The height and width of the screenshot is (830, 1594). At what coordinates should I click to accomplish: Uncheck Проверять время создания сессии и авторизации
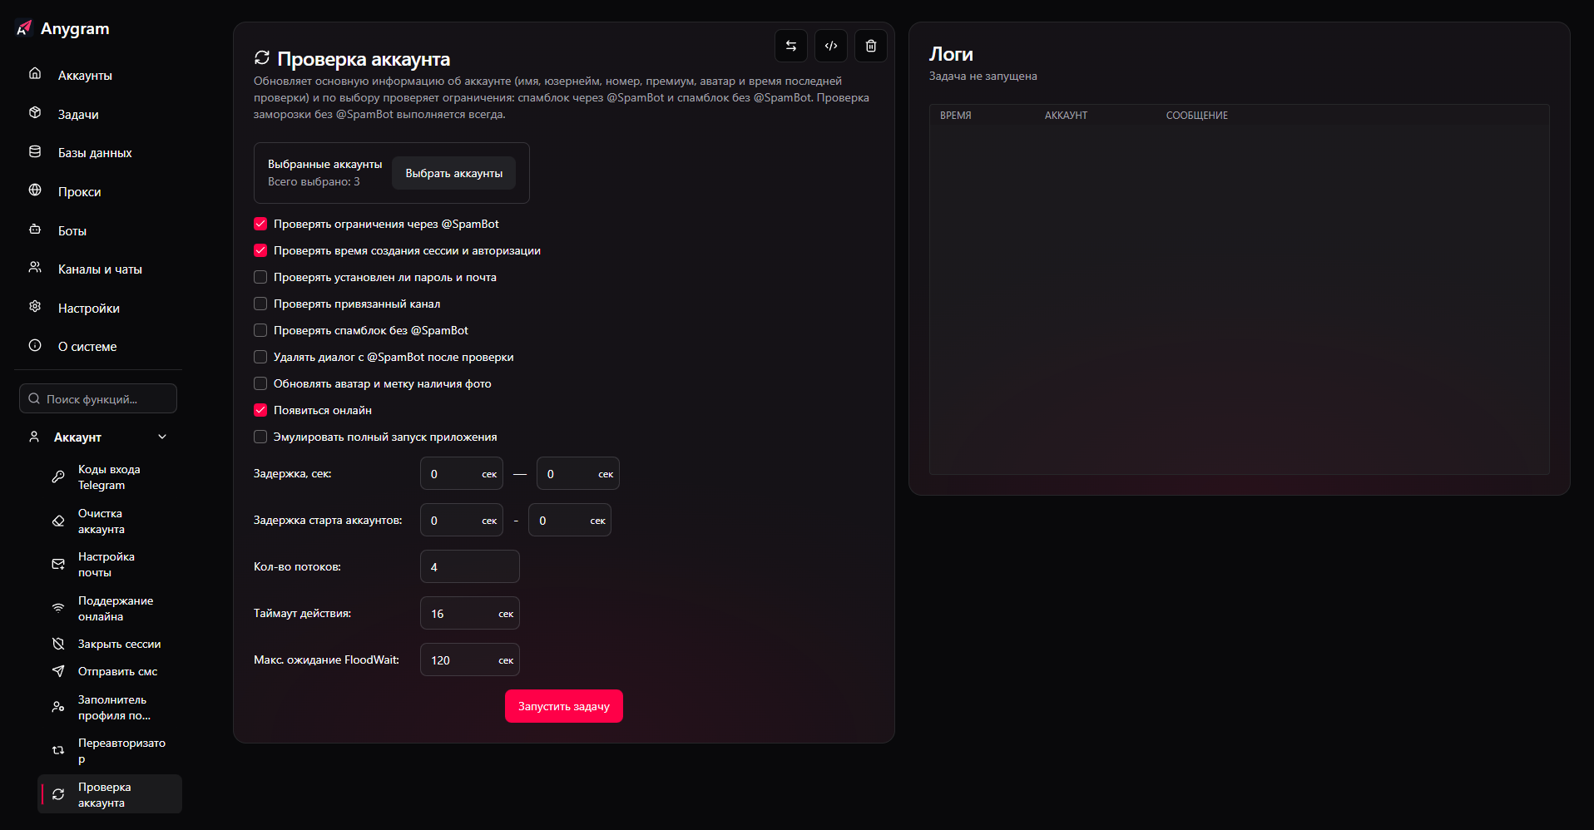(260, 250)
